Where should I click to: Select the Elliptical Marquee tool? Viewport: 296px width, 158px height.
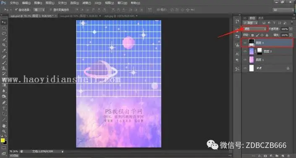click(x=4, y=28)
